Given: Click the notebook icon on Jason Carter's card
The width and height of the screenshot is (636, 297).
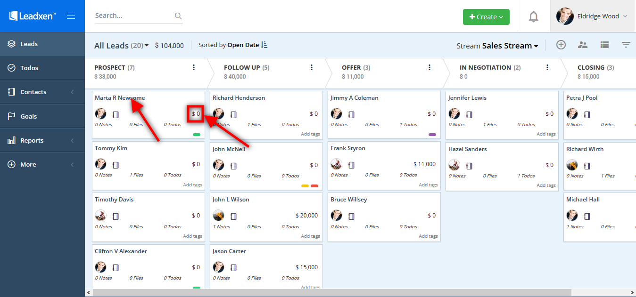Looking at the screenshot, I should 233,268.
